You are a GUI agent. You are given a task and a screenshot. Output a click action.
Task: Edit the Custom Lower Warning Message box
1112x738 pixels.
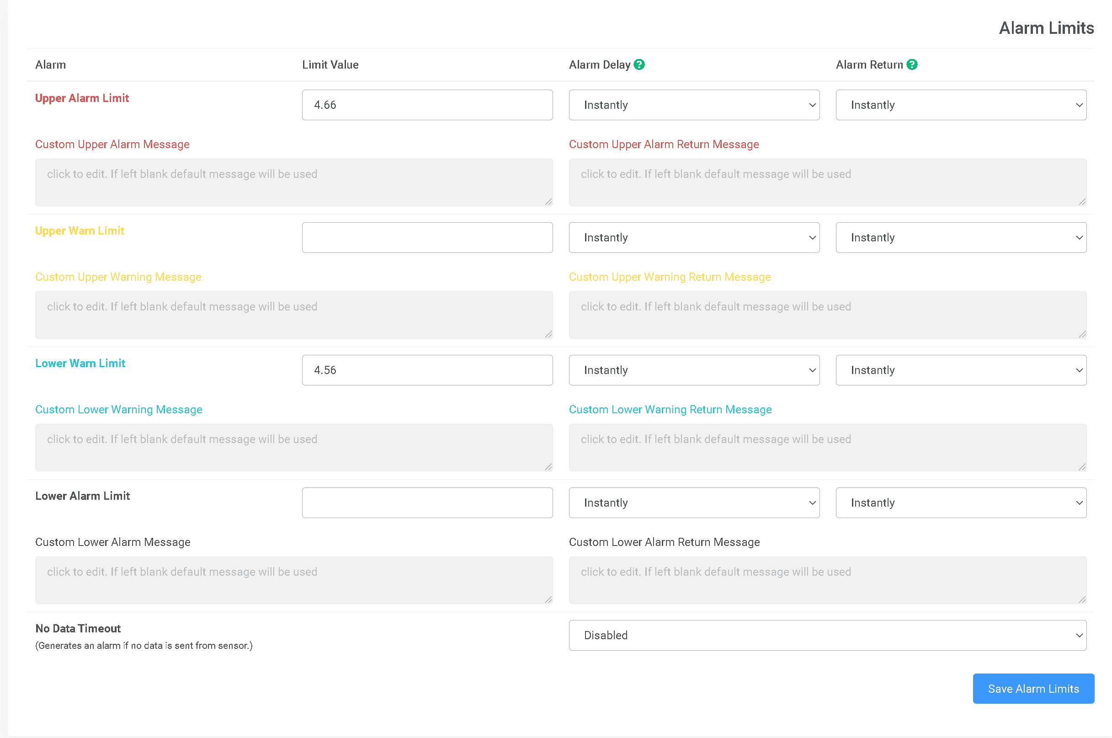point(293,448)
